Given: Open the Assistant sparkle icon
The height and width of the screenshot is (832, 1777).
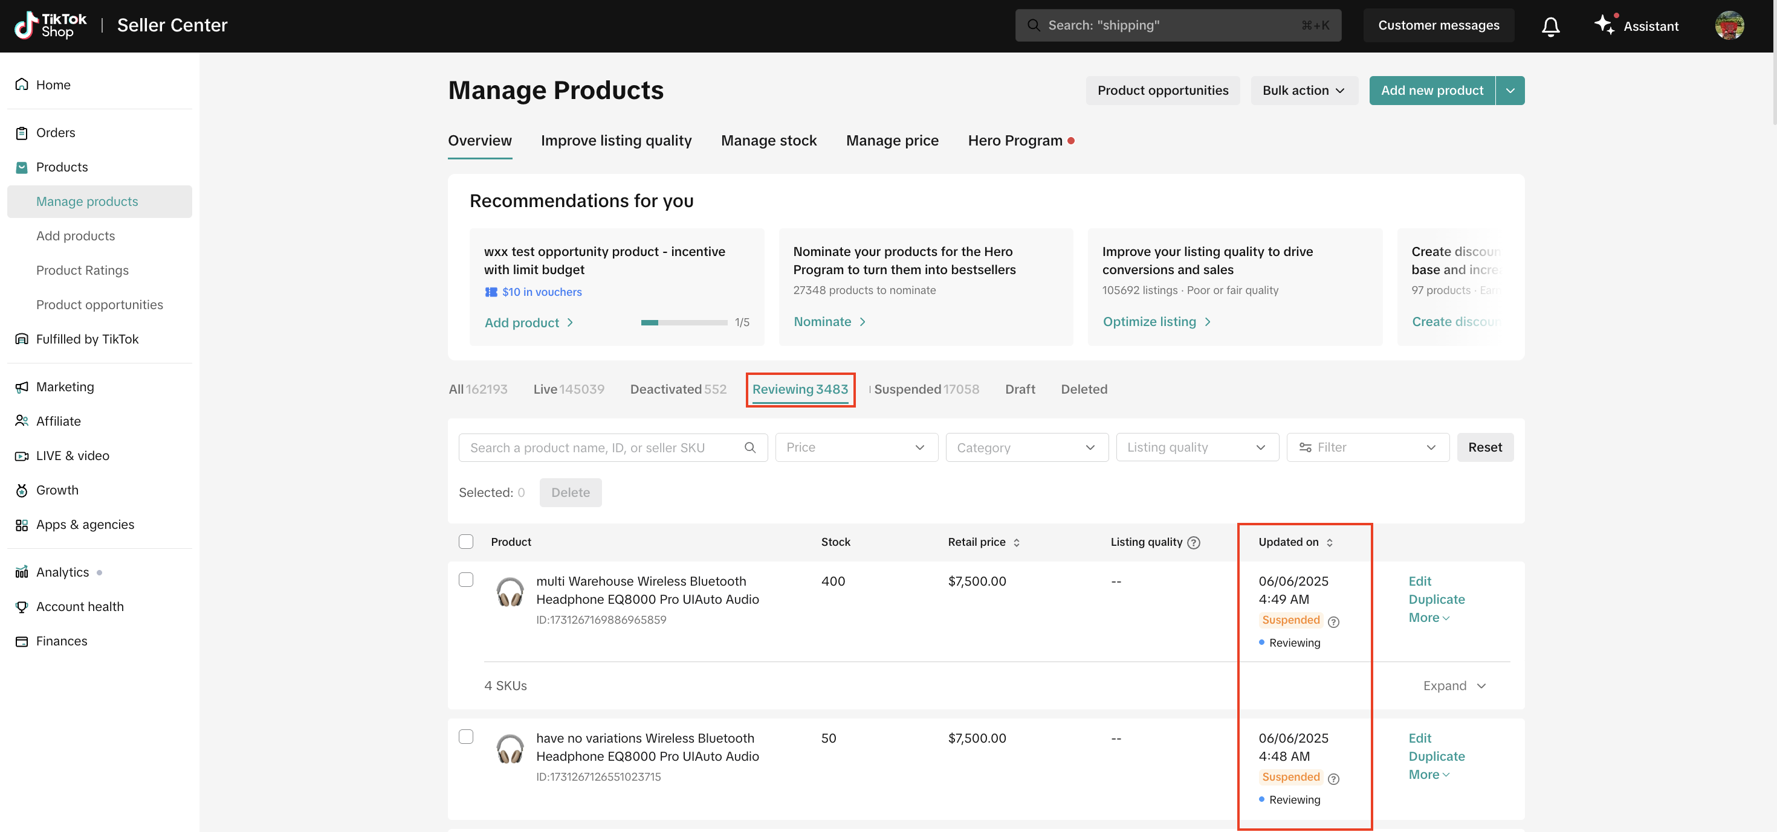Looking at the screenshot, I should pyautogui.click(x=1604, y=24).
